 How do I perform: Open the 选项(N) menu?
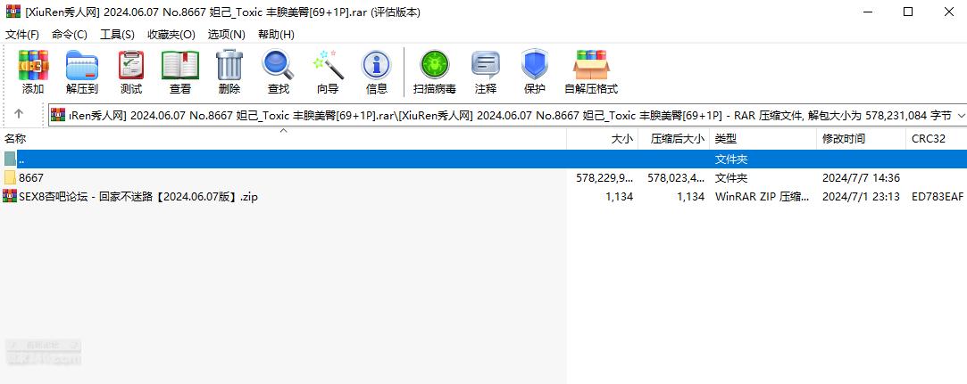226,35
